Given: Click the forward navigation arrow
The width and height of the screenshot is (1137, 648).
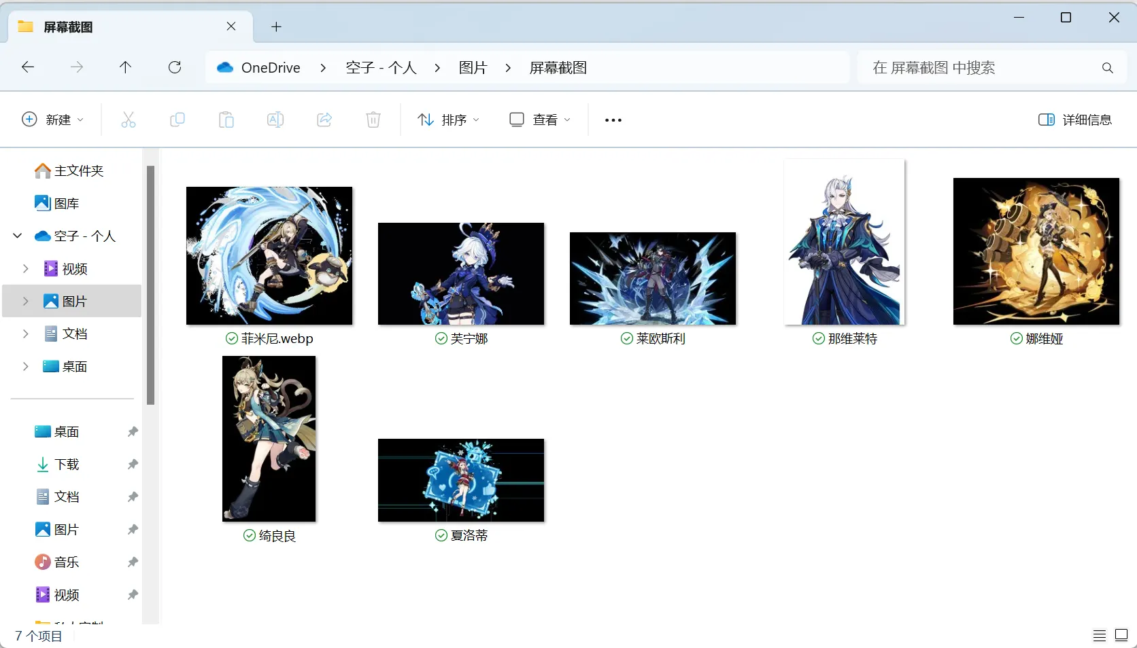Looking at the screenshot, I should coord(77,67).
